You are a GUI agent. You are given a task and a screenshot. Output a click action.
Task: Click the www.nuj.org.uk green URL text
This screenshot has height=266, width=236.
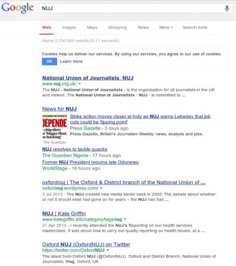[x=59, y=84]
